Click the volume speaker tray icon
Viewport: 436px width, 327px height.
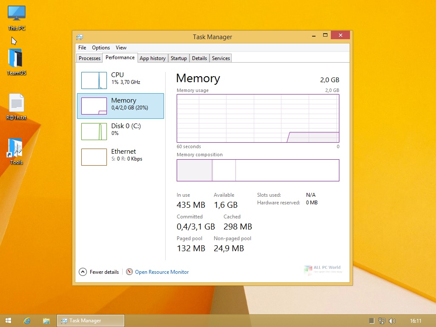pyautogui.click(x=392, y=321)
